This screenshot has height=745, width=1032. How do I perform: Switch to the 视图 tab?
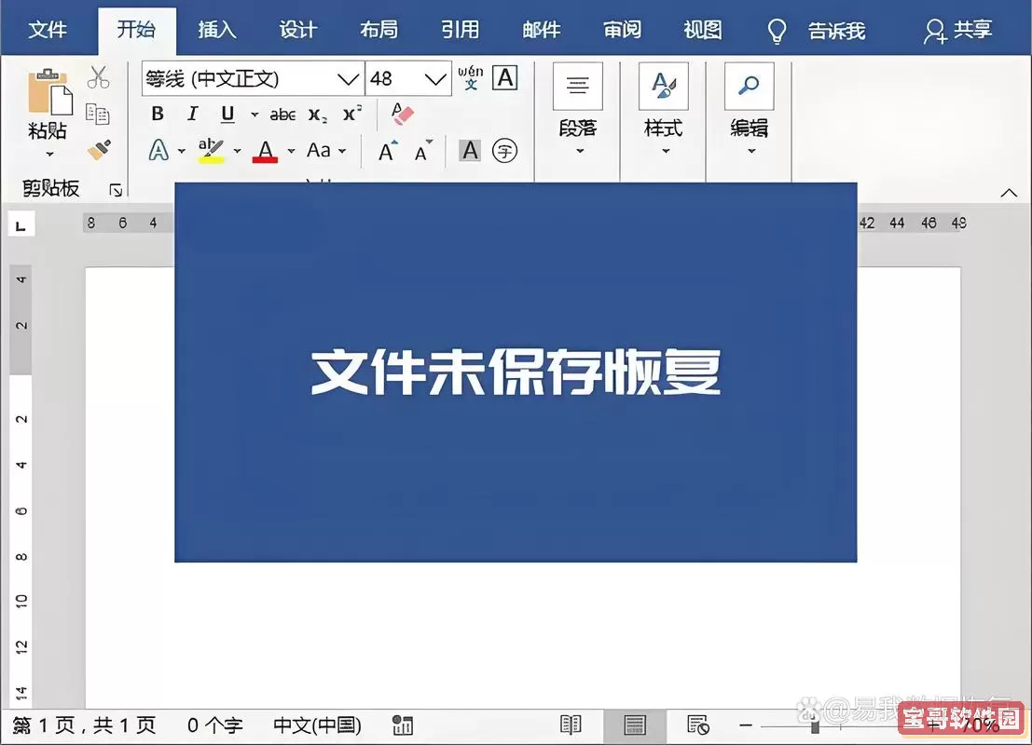703,30
